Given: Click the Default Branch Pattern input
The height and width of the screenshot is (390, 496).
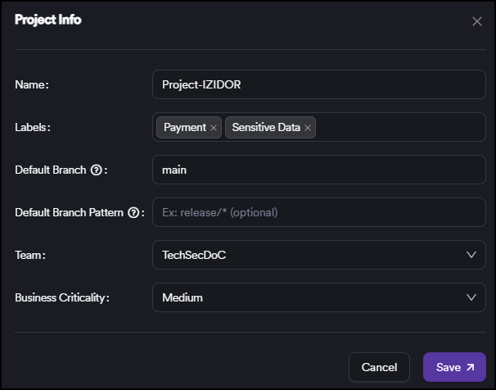Looking at the screenshot, I should (x=318, y=212).
